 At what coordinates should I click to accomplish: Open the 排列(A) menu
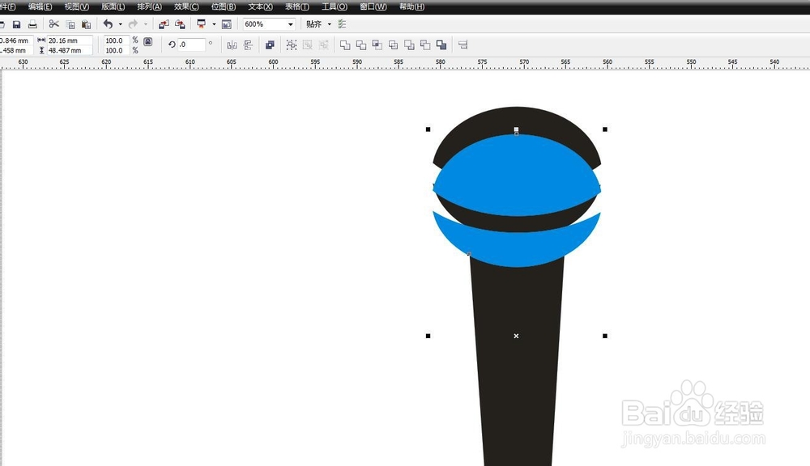pos(149,6)
